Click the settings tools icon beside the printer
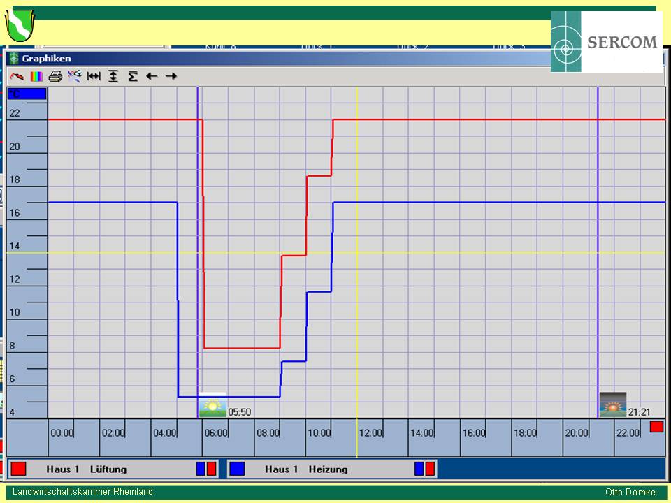Screen dimensions: 671x503 [75, 76]
